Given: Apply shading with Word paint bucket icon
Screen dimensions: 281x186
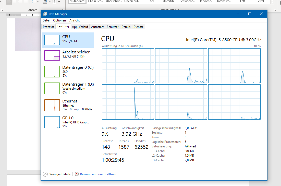Looking at the screenshot, I should 45,2.
